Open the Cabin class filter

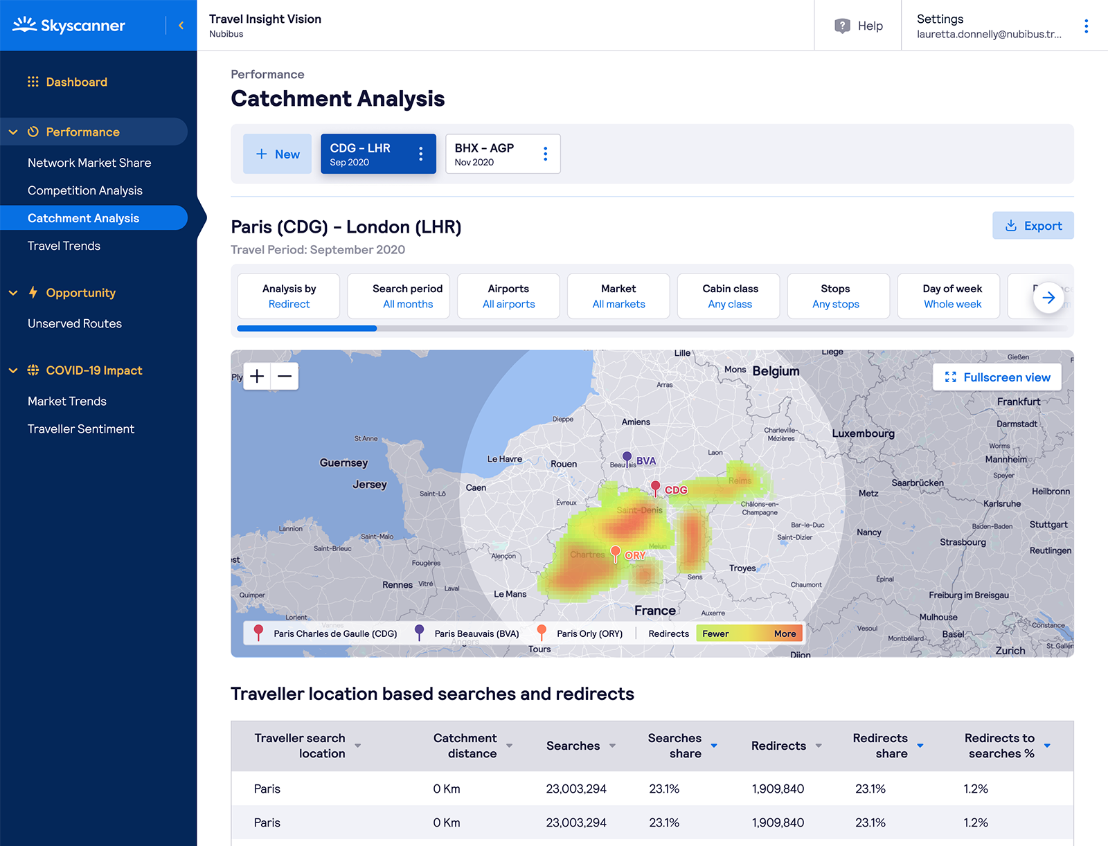coord(729,296)
